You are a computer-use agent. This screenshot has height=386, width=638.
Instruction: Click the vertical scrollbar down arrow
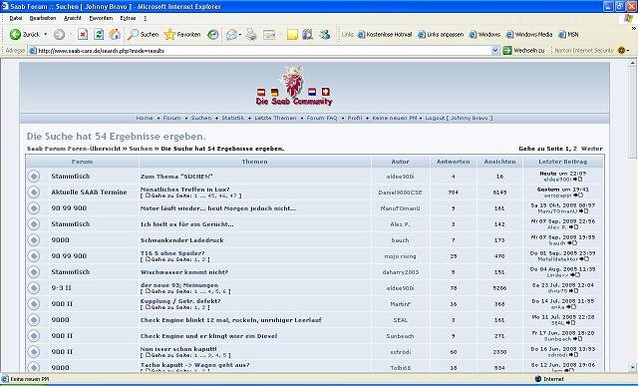click(633, 366)
